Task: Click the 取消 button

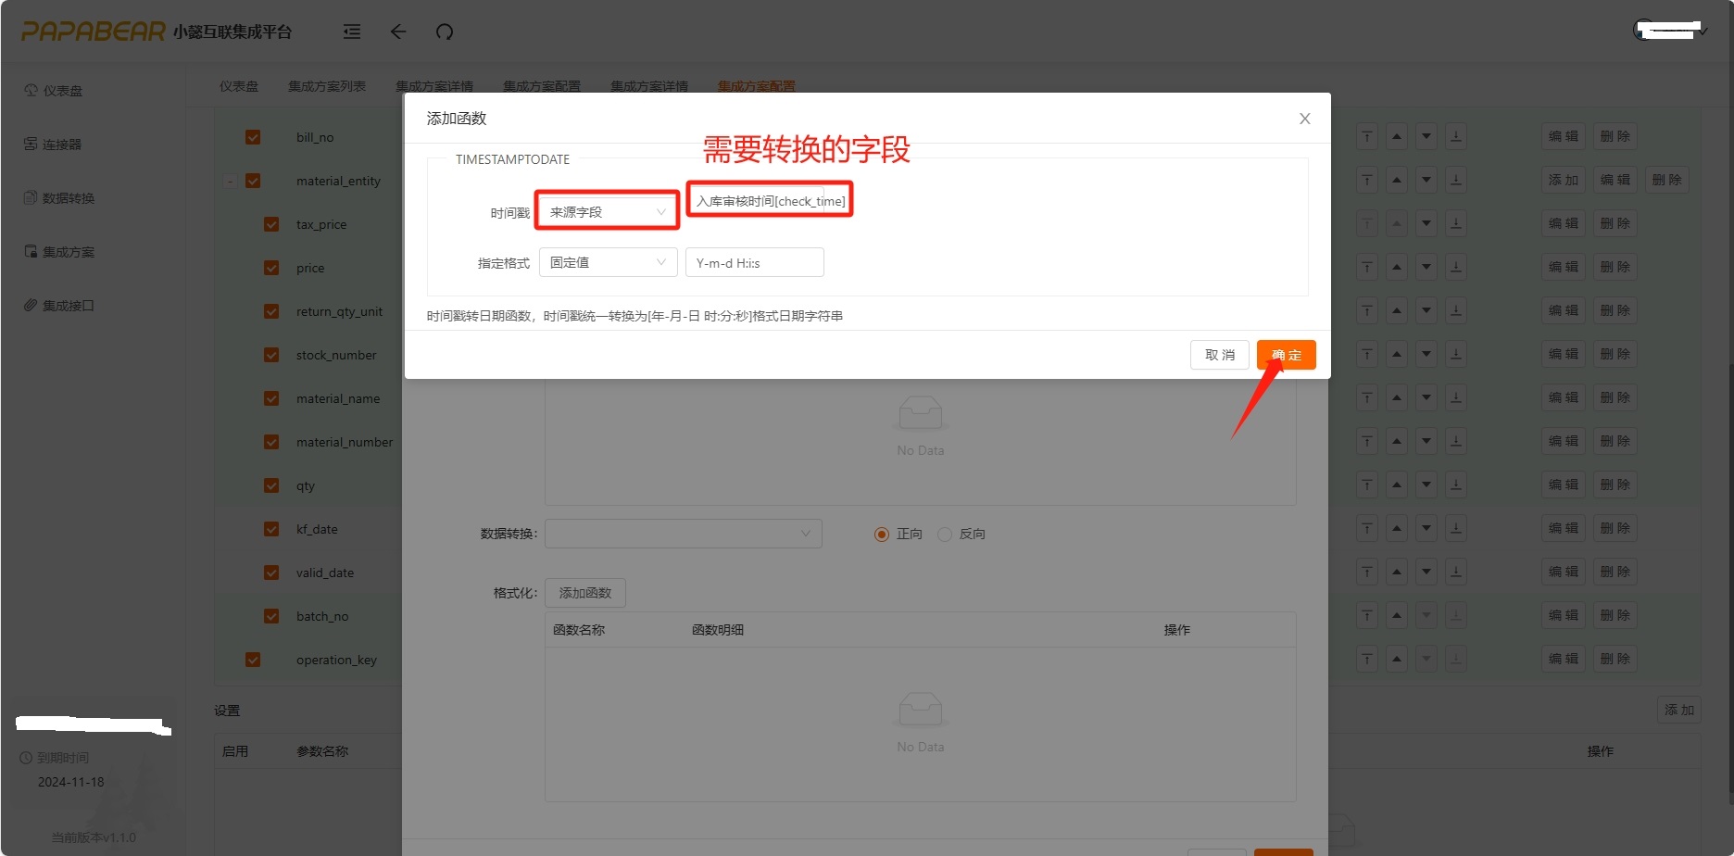Action: coord(1219,355)
